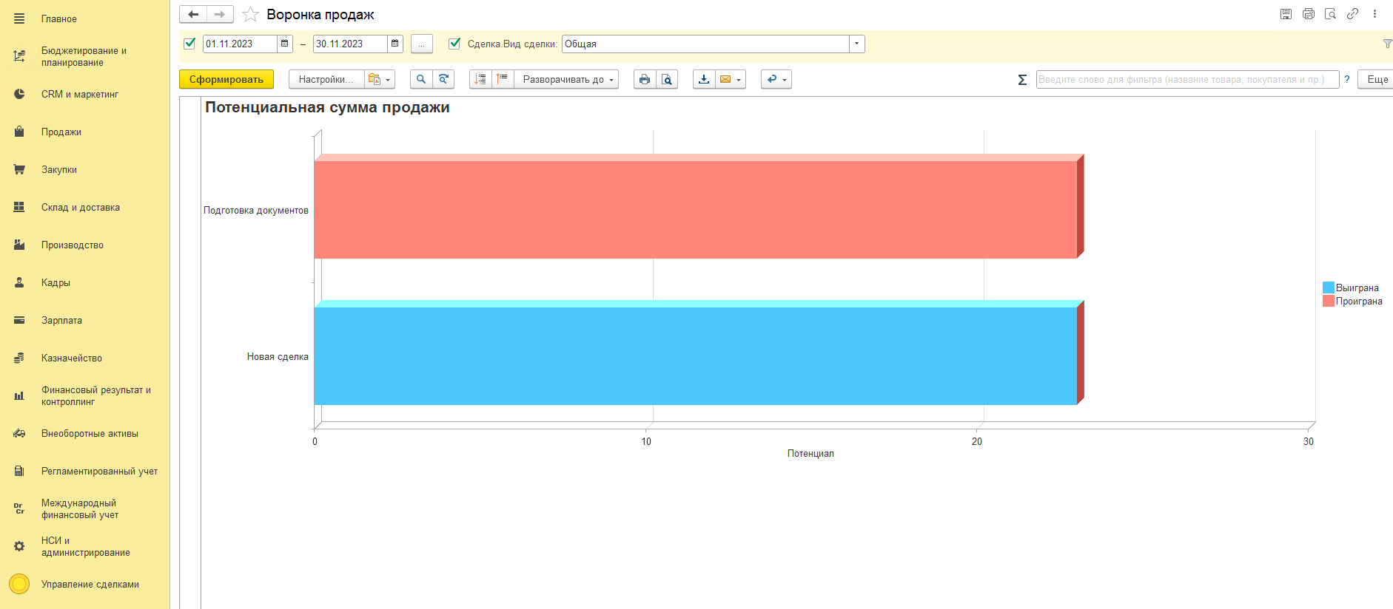Toggle the Сделка.Вид сделки checkbox
Image resolution: width=1393 pixels, height=609 pixels.
[x=454, y=44]
